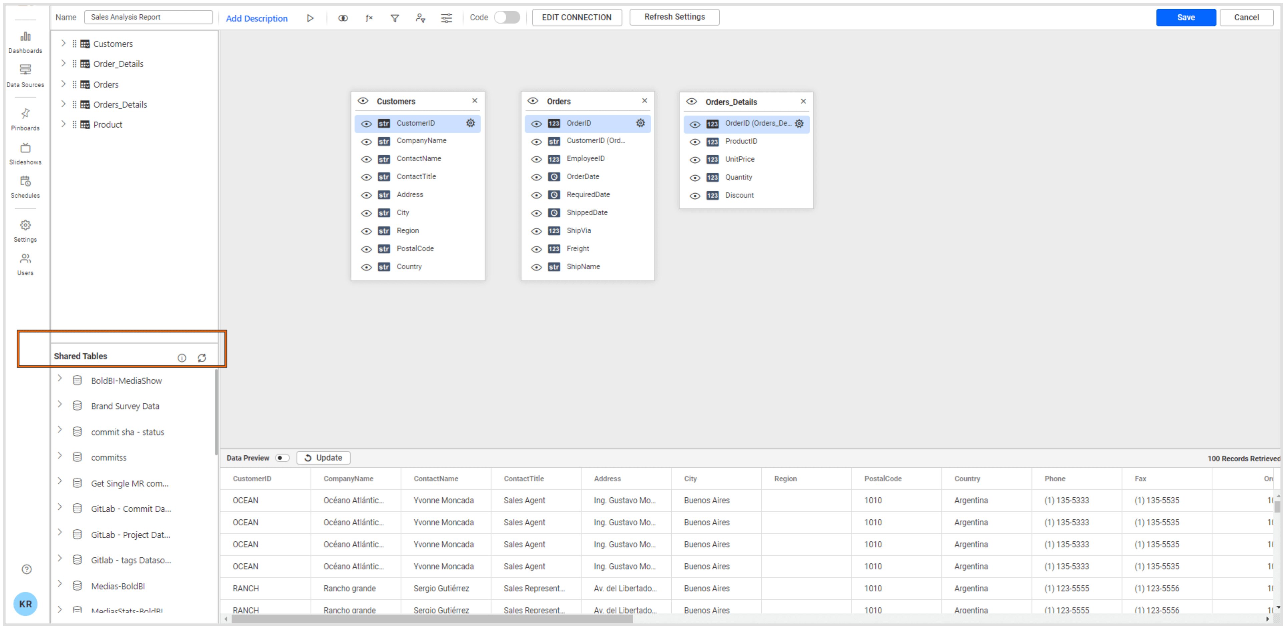Expand the Brand Survey Data source

(60, 405)
